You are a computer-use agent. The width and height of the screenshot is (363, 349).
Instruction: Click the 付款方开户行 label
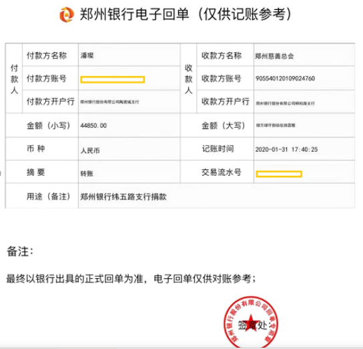click(x=51, y=102)
